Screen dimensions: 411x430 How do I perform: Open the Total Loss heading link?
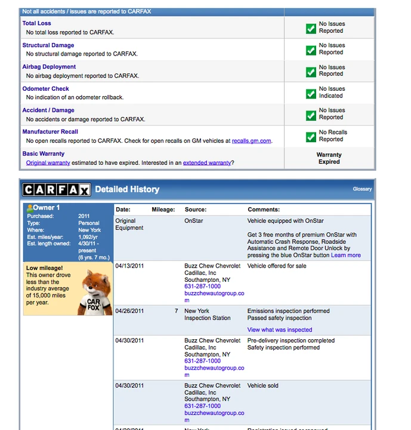[36, 23]
